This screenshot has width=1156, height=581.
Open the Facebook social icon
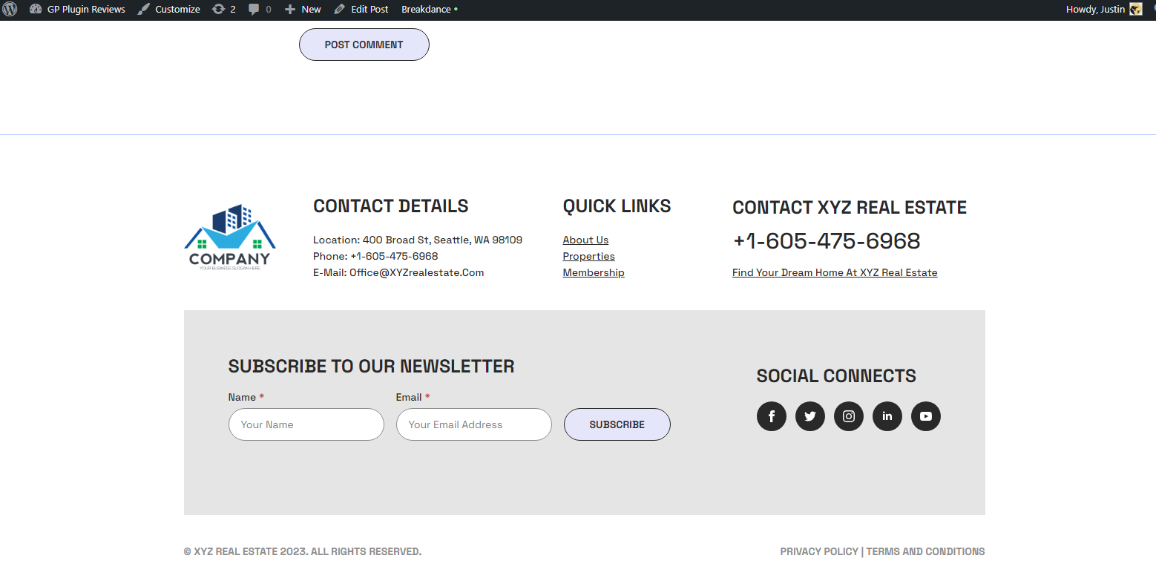tap(771, 416)
